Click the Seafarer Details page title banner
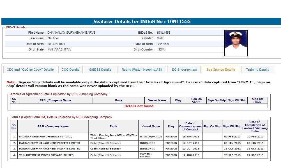This screenshot has width=281, height=168. pyautogui.click(x=142, y=22)
